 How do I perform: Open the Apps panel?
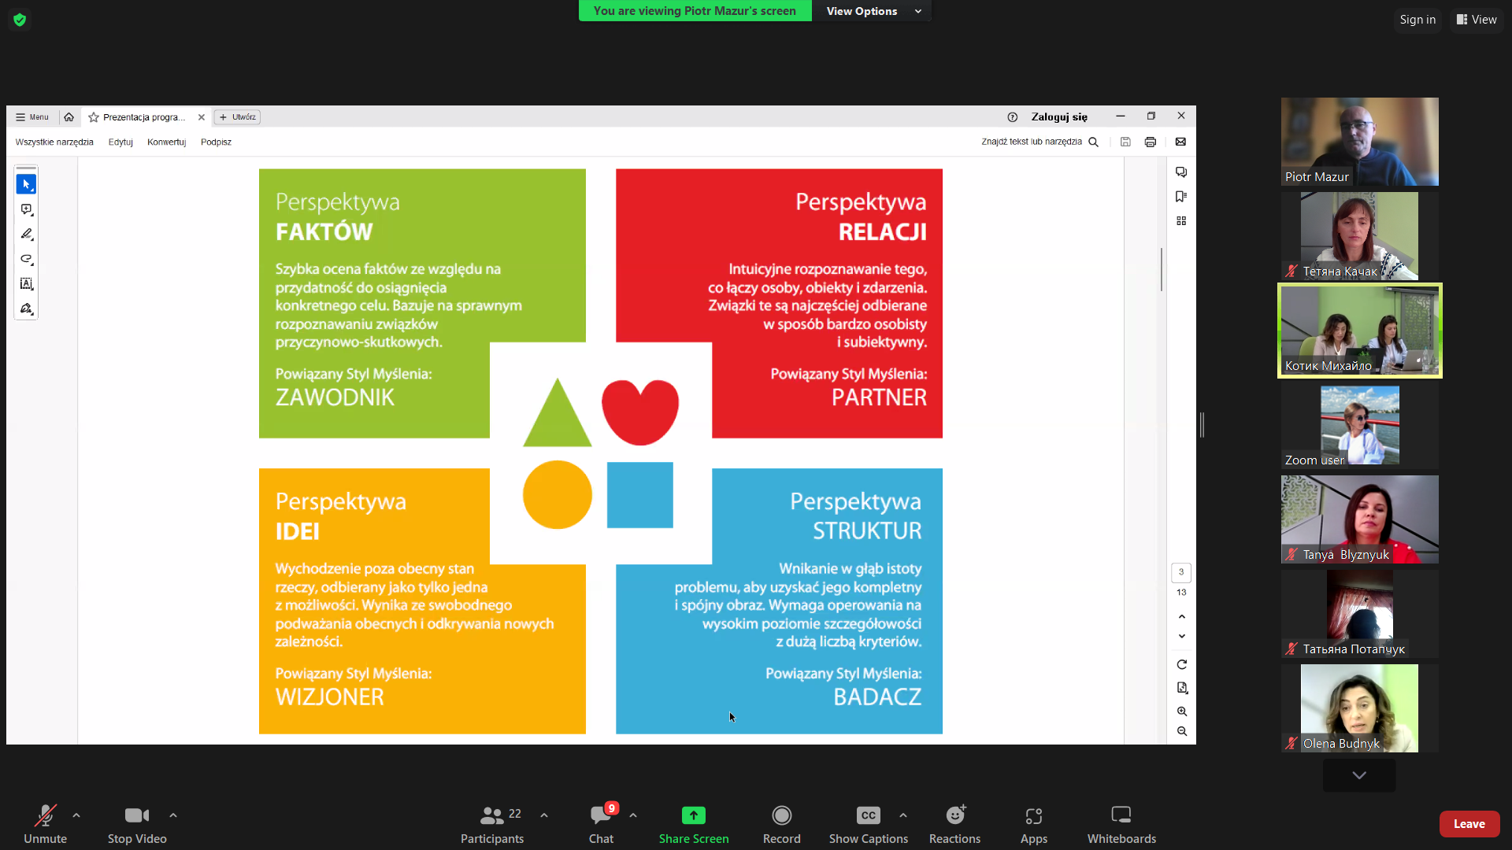(x=1033, y=823)
